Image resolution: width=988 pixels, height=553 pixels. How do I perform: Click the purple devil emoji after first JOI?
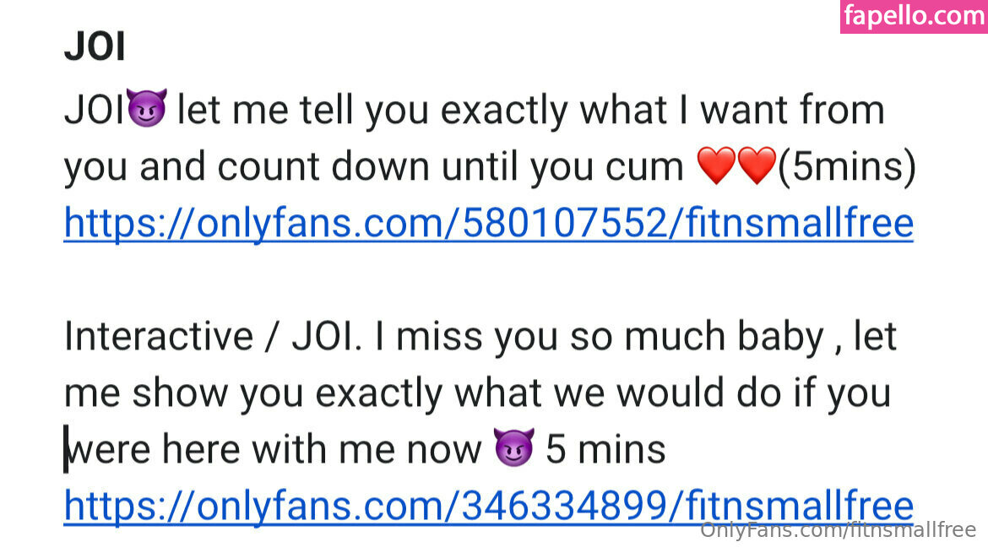[x=147, y=108]
